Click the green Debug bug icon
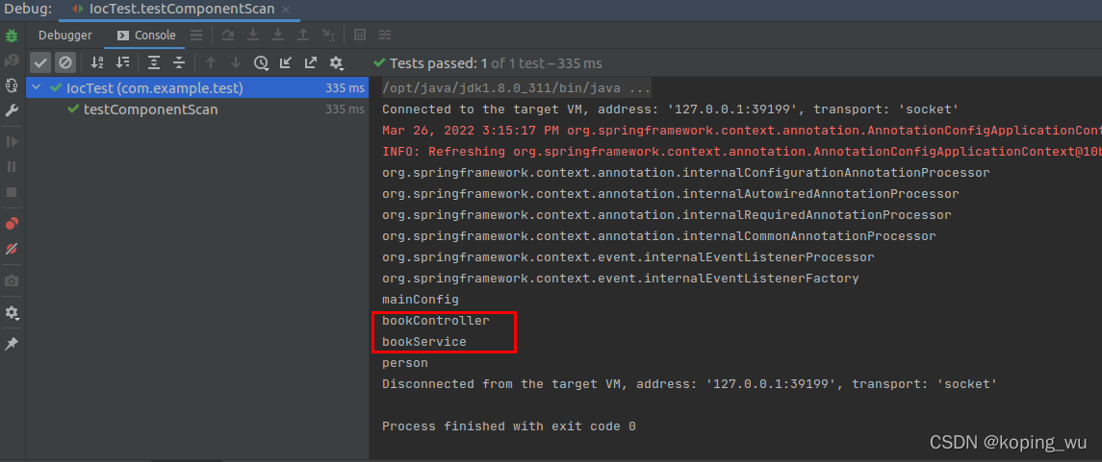 tap(12, 35)
